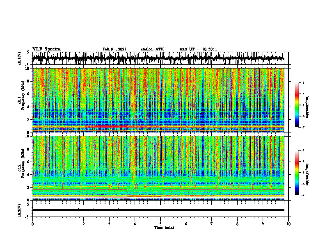This screenshot has width=325, height=251.
Task: Click the ch.2 color bar log(PSD) unit label
Action: tap(308, 174)
